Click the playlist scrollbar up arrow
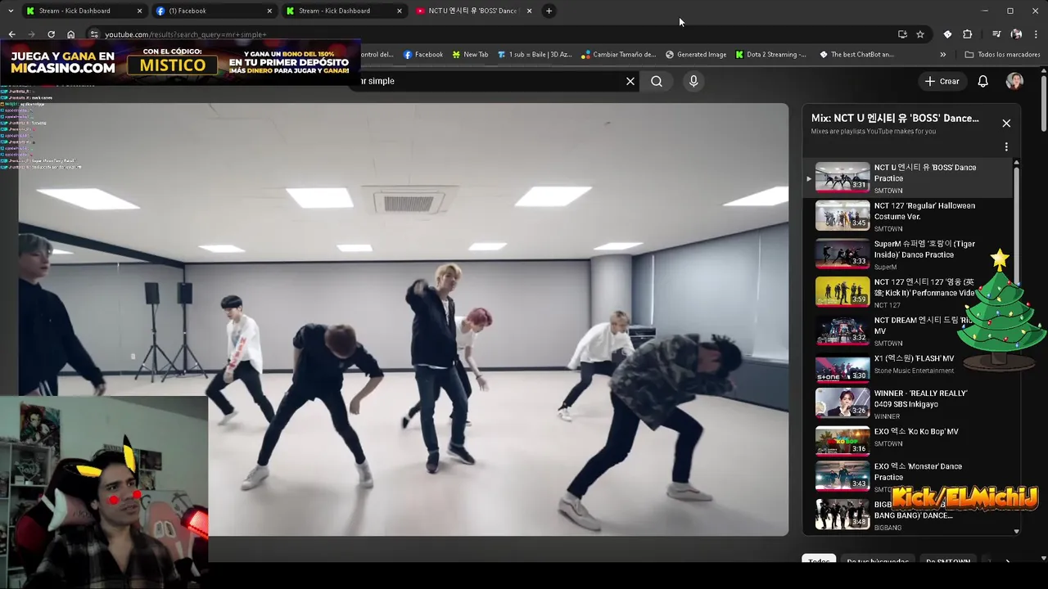 coord(1017,162)
